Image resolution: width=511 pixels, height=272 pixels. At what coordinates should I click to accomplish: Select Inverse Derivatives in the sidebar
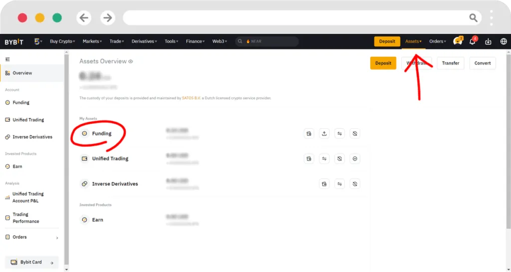point(32,137)
